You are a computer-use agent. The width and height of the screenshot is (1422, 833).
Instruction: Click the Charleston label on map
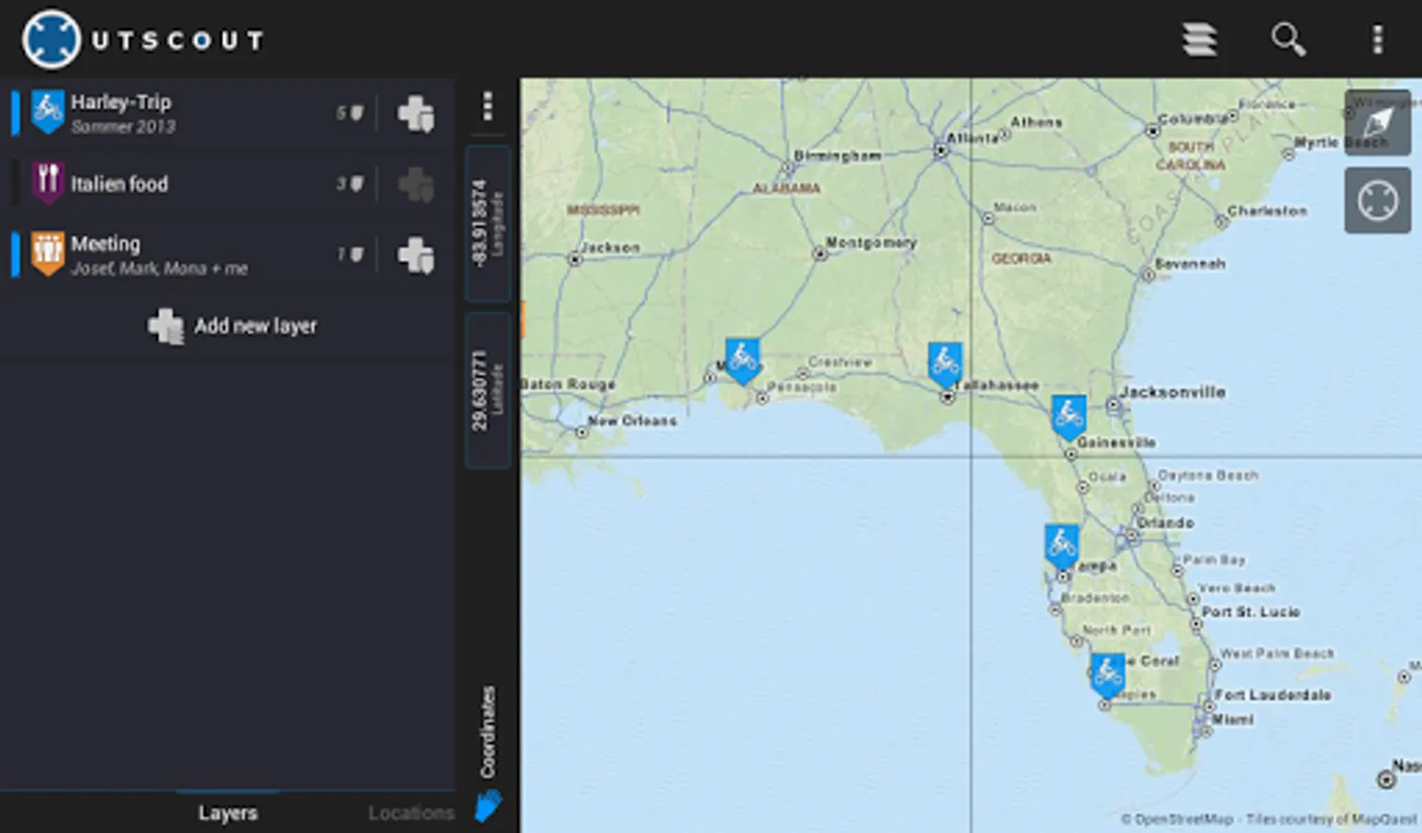tap(1267, 211)
